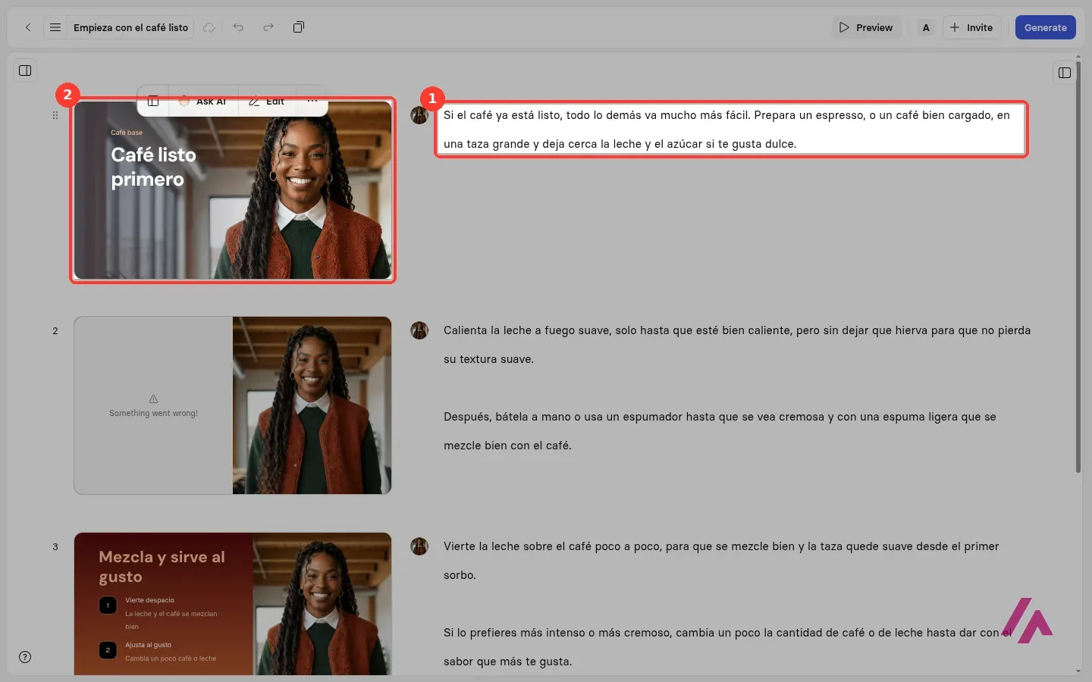Click the paragraph starting 'Después, bátela a mano'
This screenshot has width=1092, height=682.
[720, 431]
